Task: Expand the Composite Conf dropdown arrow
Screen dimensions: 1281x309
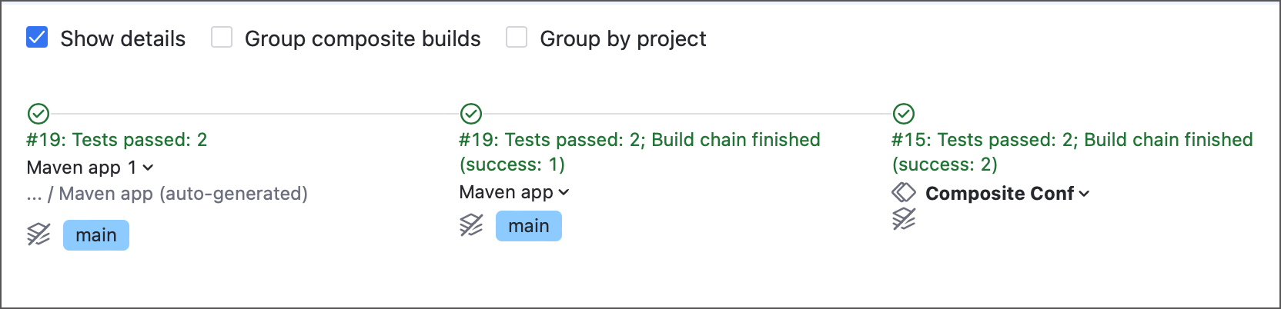Action: (1084, 194)
